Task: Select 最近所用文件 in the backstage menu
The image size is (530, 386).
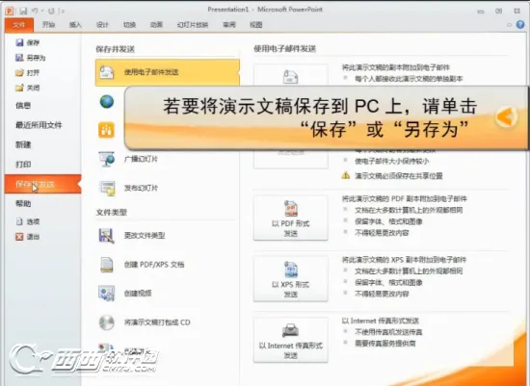Action: (x=39, y=125)
